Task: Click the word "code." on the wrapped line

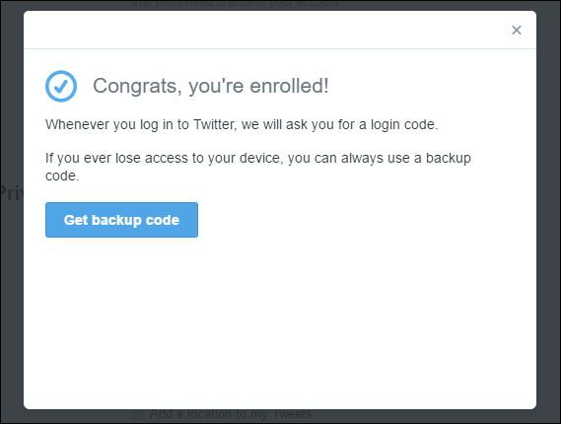Action: [62, 177]
